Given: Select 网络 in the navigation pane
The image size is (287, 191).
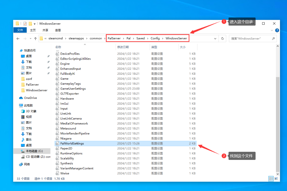Looking at the screenshot, I should 27,164.
